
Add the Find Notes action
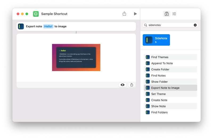click(x=170, y=76)
